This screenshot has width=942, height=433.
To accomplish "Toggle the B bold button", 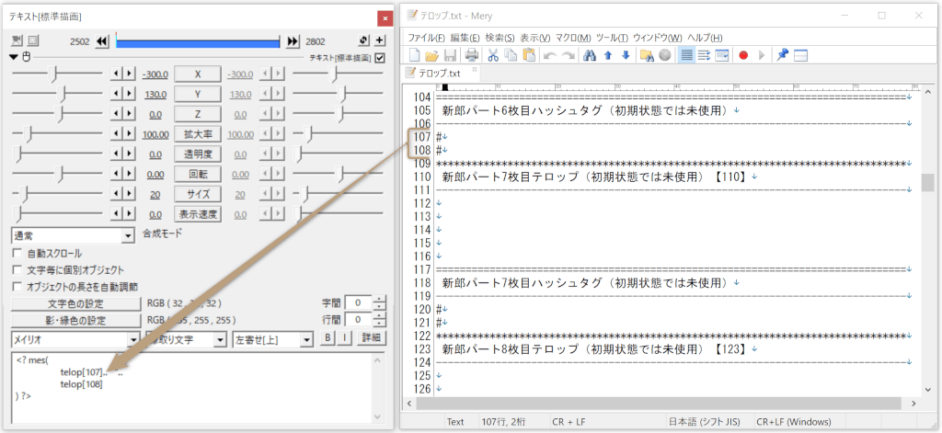I will pyautogui.click(x=327, y=337).
